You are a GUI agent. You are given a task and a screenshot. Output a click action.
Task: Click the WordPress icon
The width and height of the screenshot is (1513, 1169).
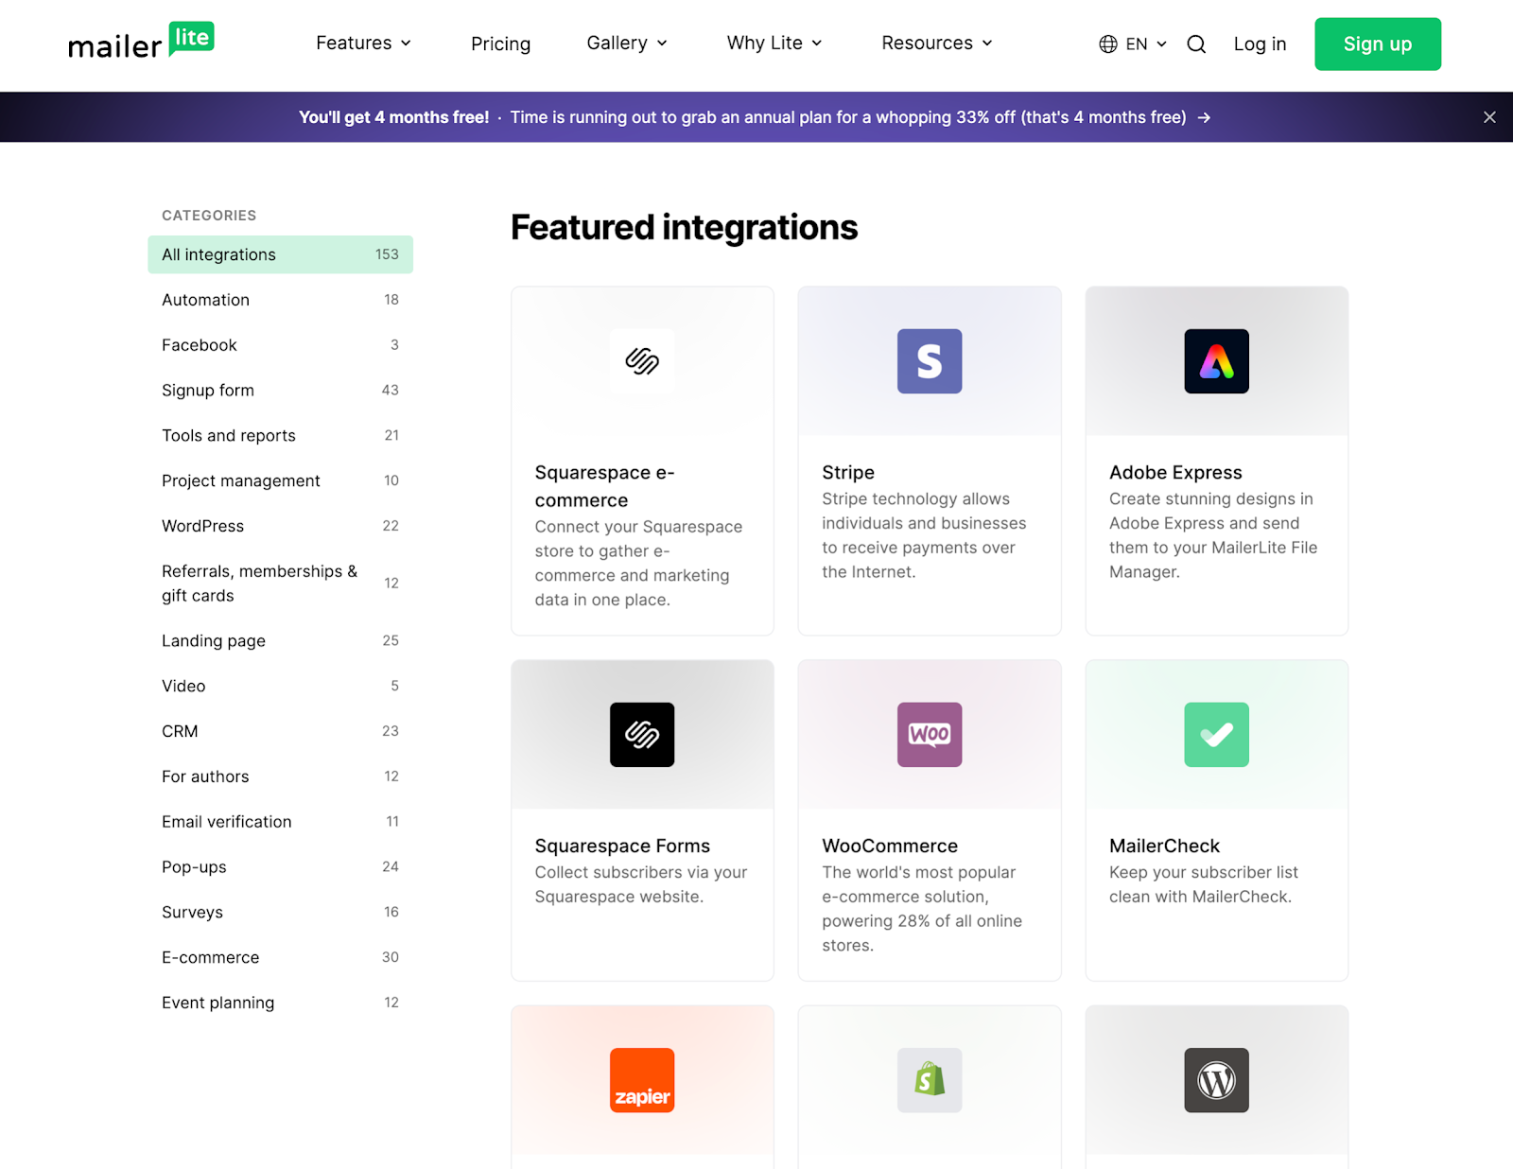click(1216, 1080)
